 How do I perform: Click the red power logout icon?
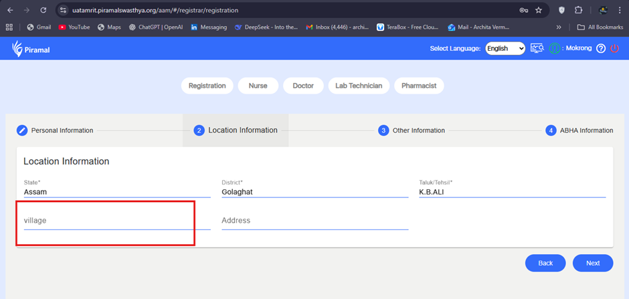click(x=614, y=49)
